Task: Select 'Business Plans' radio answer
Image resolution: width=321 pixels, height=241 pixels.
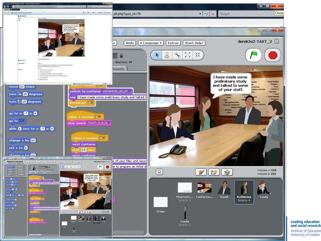Action: (38, 80)
